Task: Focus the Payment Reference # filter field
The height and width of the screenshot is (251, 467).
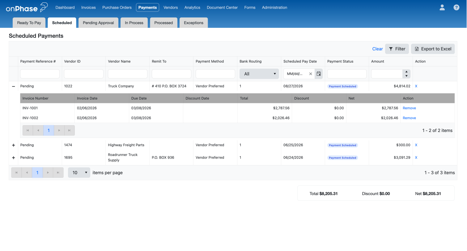Action: (40, 74)
